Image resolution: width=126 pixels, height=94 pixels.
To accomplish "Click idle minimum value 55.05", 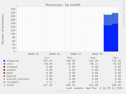I will (71, 64).
